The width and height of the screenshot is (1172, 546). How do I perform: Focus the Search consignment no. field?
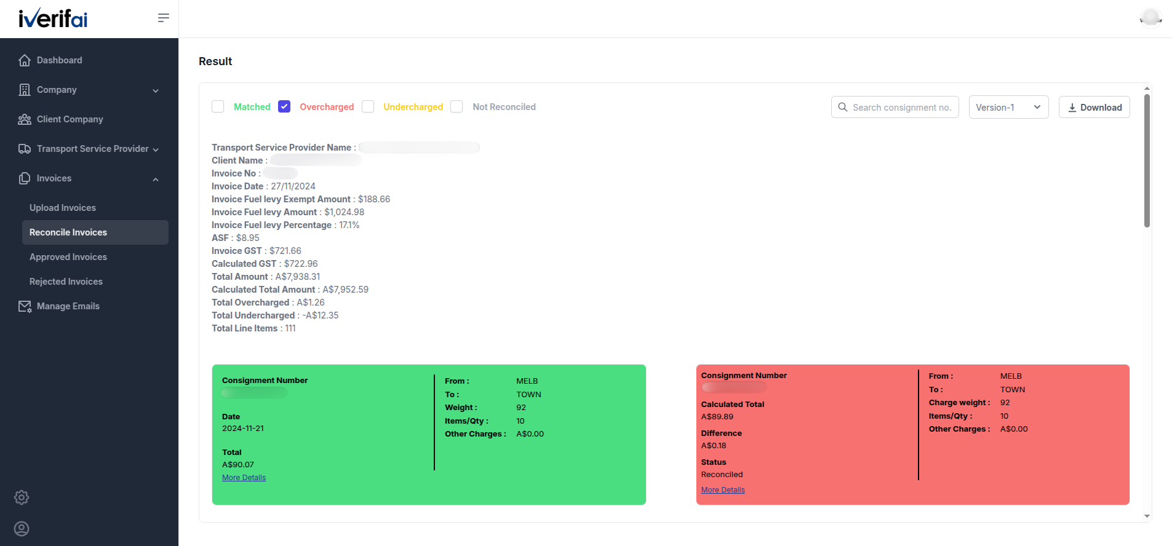coord(895,107)
